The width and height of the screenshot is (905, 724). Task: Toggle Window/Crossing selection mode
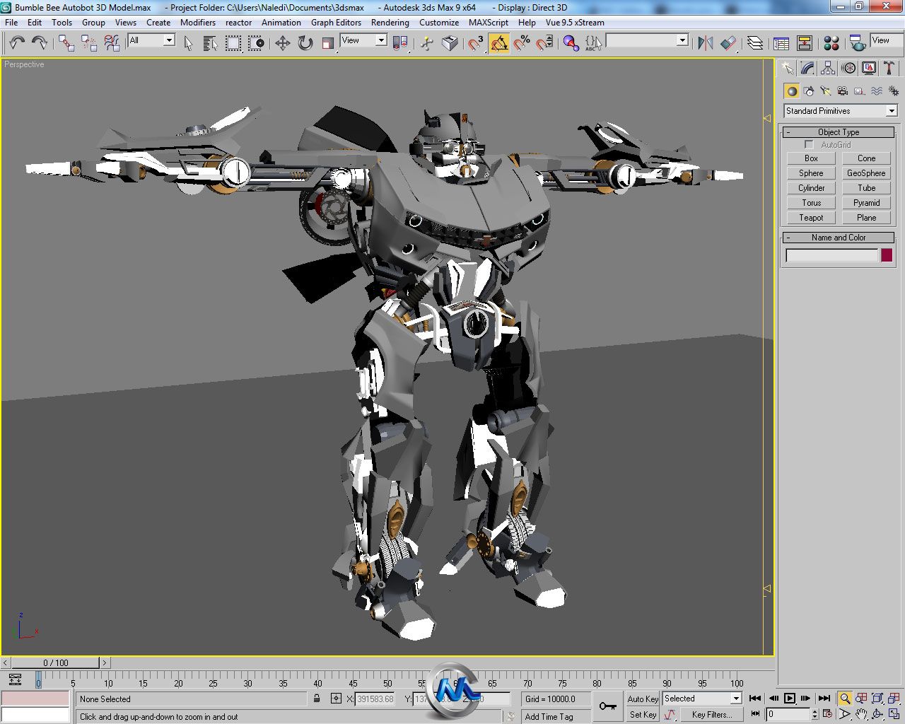256,43
